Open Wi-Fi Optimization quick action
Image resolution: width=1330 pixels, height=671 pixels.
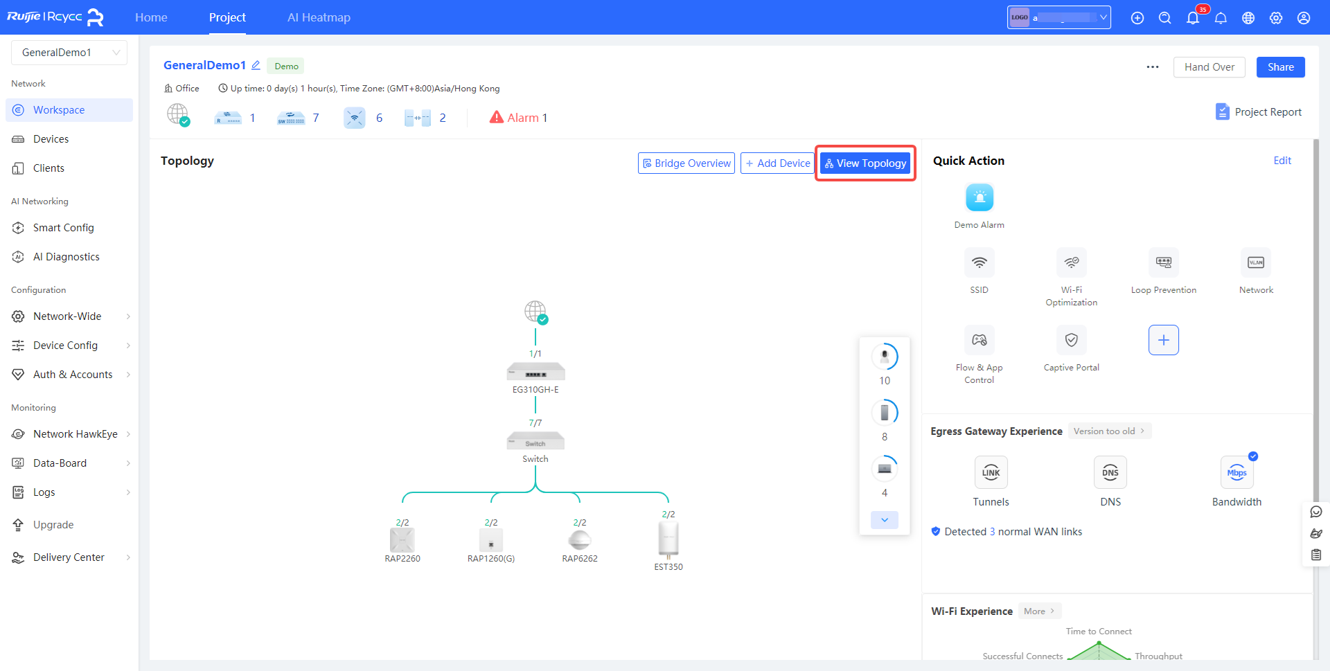coord(1071,263)
